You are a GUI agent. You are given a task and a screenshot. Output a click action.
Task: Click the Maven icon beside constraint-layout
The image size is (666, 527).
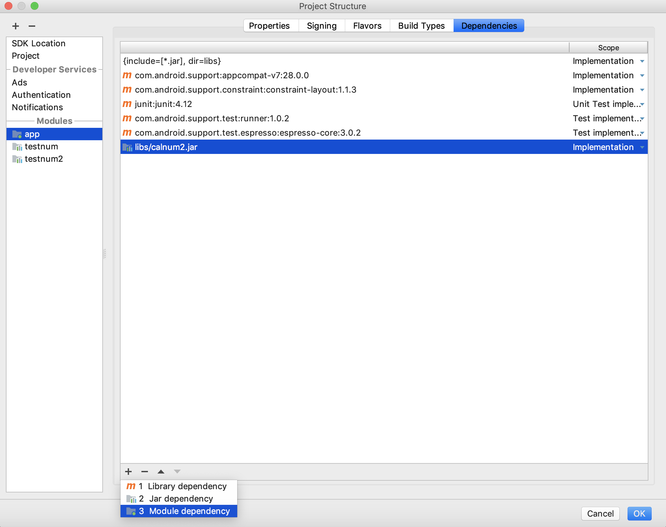click(x=127, y=90)
